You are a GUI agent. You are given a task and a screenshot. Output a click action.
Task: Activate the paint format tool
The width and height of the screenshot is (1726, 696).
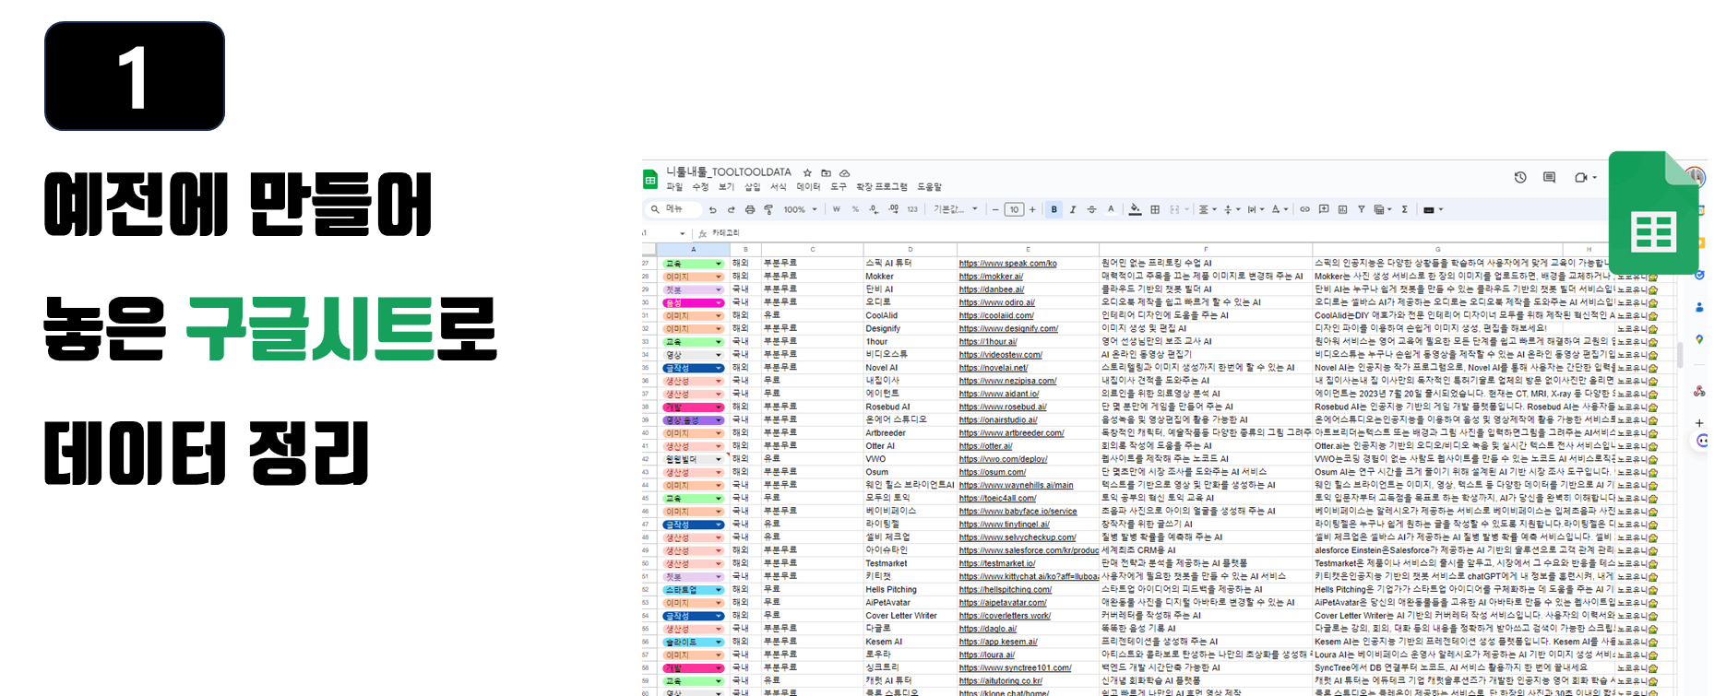point(768,209)
